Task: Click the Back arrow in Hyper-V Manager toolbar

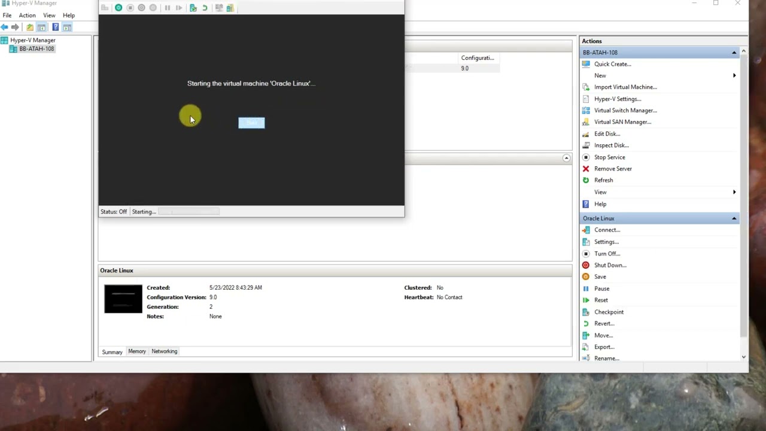Action: point(4,27)
